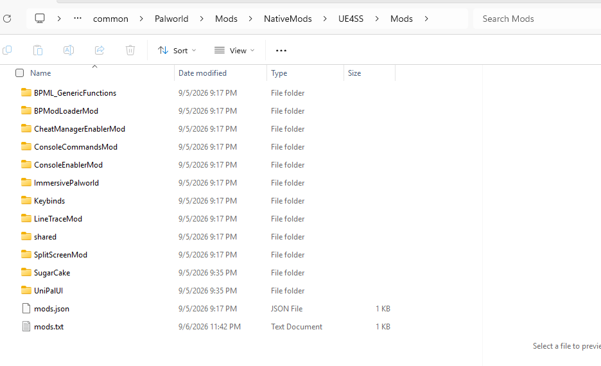Expand chevron after NativeMods breadcrumb
The image size is (601, 366).
pyautogui.click(x=325, y=19)
